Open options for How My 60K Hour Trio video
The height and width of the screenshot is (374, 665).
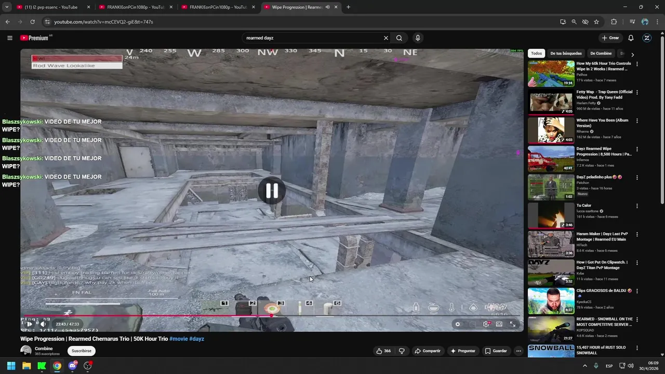pos(637,64)
